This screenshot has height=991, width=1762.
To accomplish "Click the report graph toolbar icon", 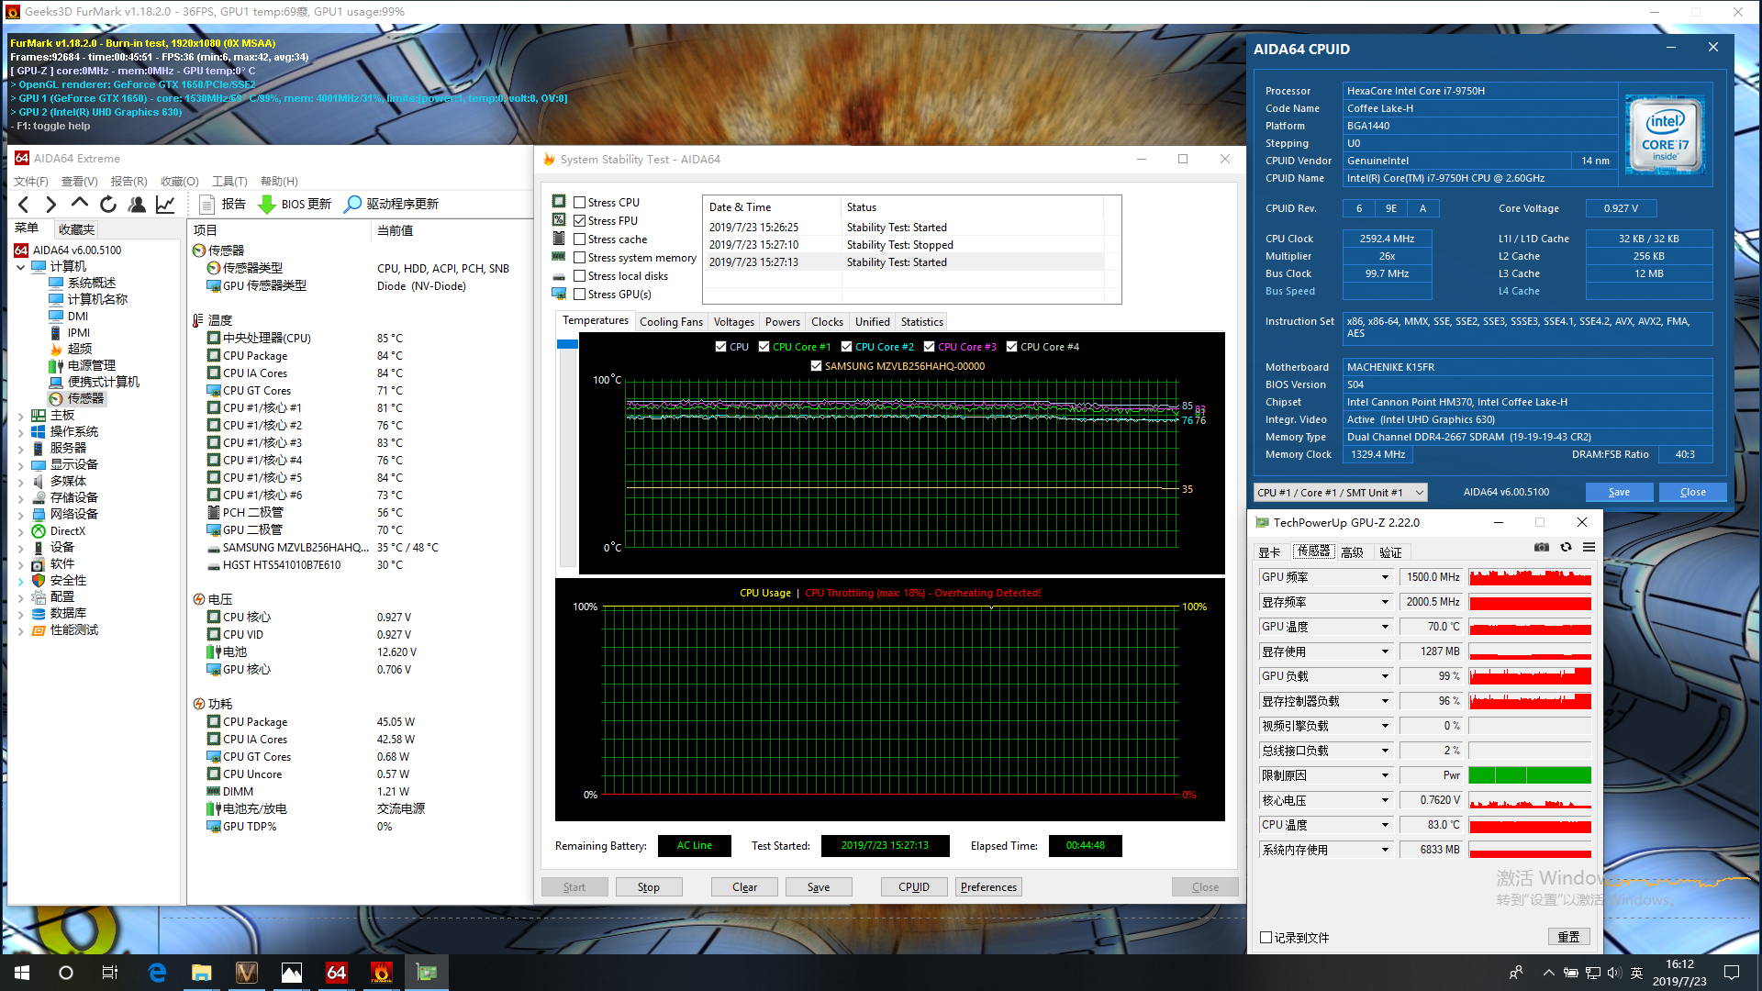I will [165, 204].
